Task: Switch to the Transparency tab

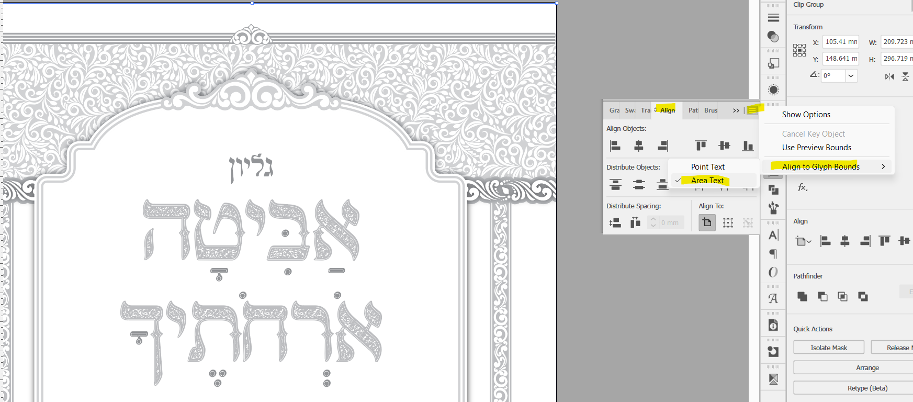Action: (646, 110)
